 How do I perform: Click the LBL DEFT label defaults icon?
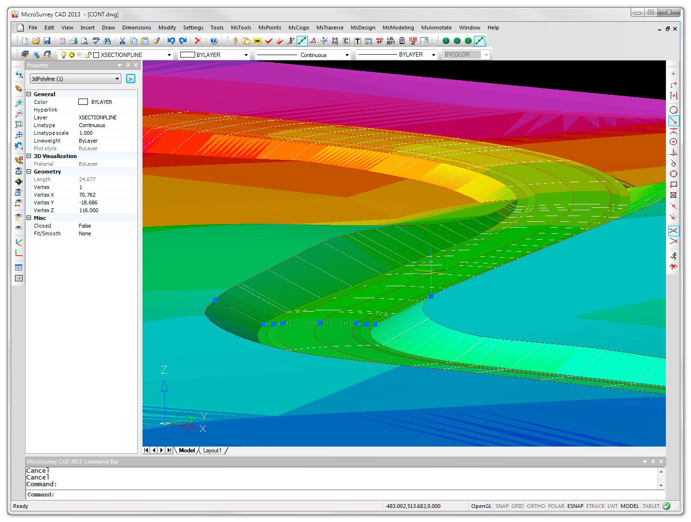click(x=391, y=41)
